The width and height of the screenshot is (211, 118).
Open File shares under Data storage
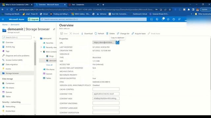point(10,88)
